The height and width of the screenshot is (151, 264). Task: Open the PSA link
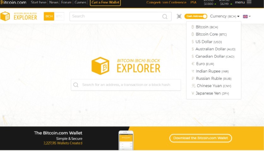point(193,3)
